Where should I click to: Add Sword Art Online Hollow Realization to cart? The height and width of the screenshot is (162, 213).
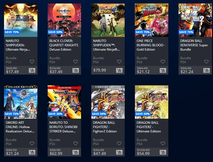[x=32, y=152]
